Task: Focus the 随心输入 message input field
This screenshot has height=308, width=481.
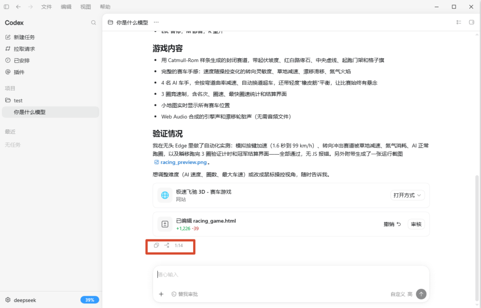Action: (x=291, y=275)
